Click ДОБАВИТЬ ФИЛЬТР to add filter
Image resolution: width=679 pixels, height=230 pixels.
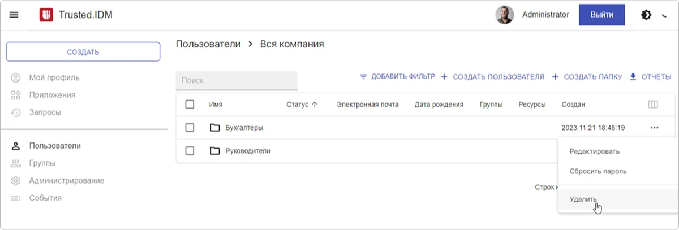point(397,77)
